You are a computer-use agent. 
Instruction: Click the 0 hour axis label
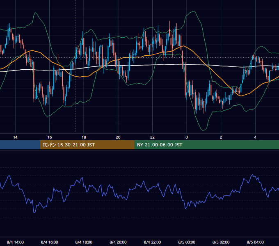coord(187,137)
